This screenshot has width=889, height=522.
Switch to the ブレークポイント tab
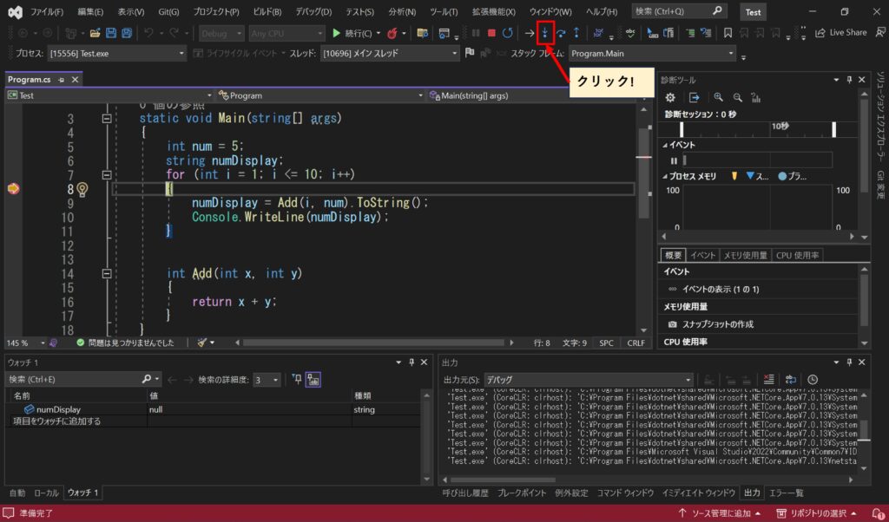click(x=522, y=493)
